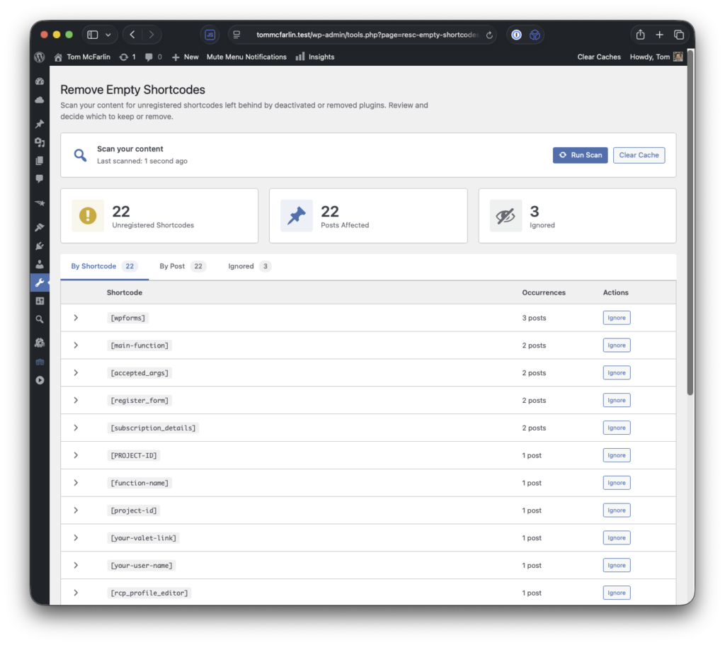The image size is (725, 645).
Task: Expand the [register_form] shortcode row
Action: (x=76, y=400)
